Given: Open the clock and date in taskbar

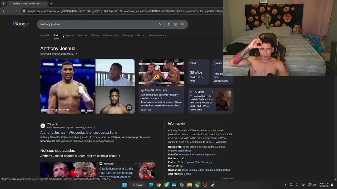Looking at the screenshot, I should tap(324, 185).
